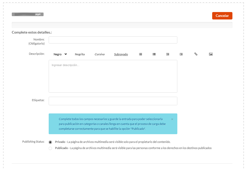Insert a bulleted list in description
Viewport: 246px width, 169px height.
pyautogui.click(x=140, y=54)
